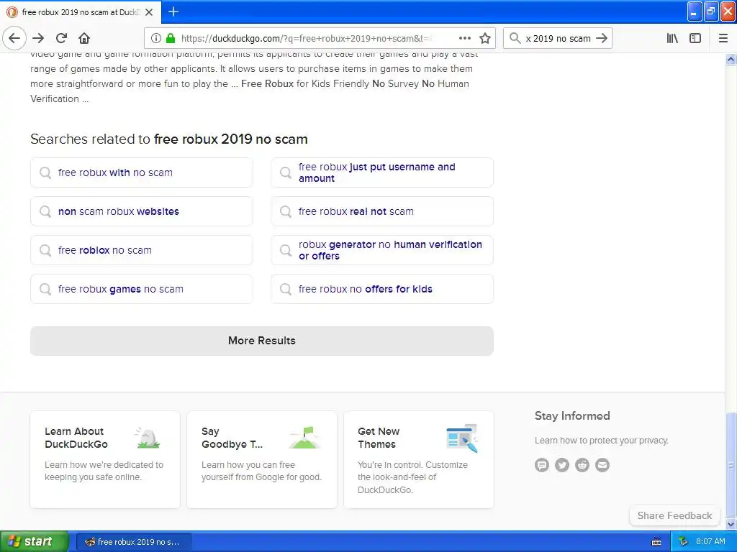Open the page actions three-dots menu
This screenshot has height=552, width=737.
click(464, 38)
